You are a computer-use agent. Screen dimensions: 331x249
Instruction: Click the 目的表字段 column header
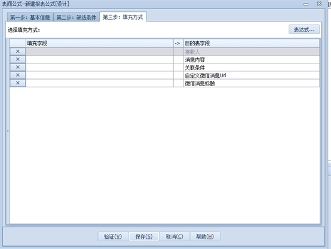coord(252,43)
